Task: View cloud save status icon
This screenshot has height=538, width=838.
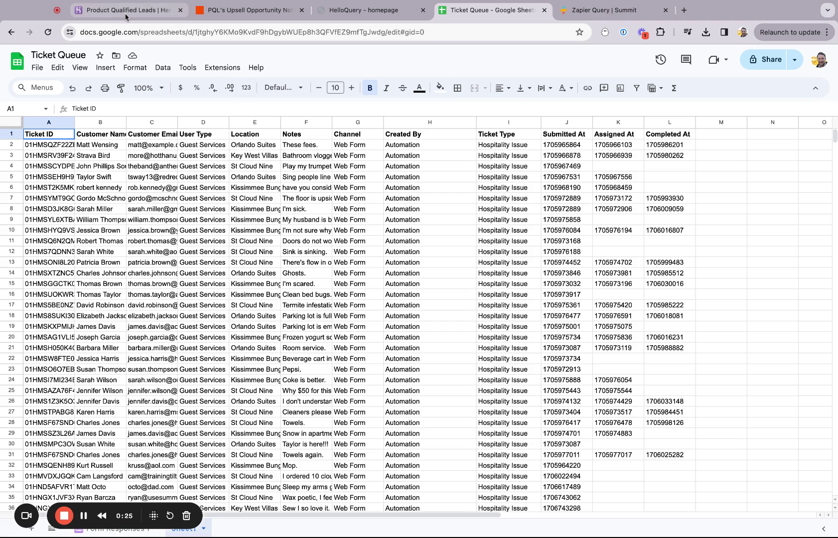Action: pos(133,55)
